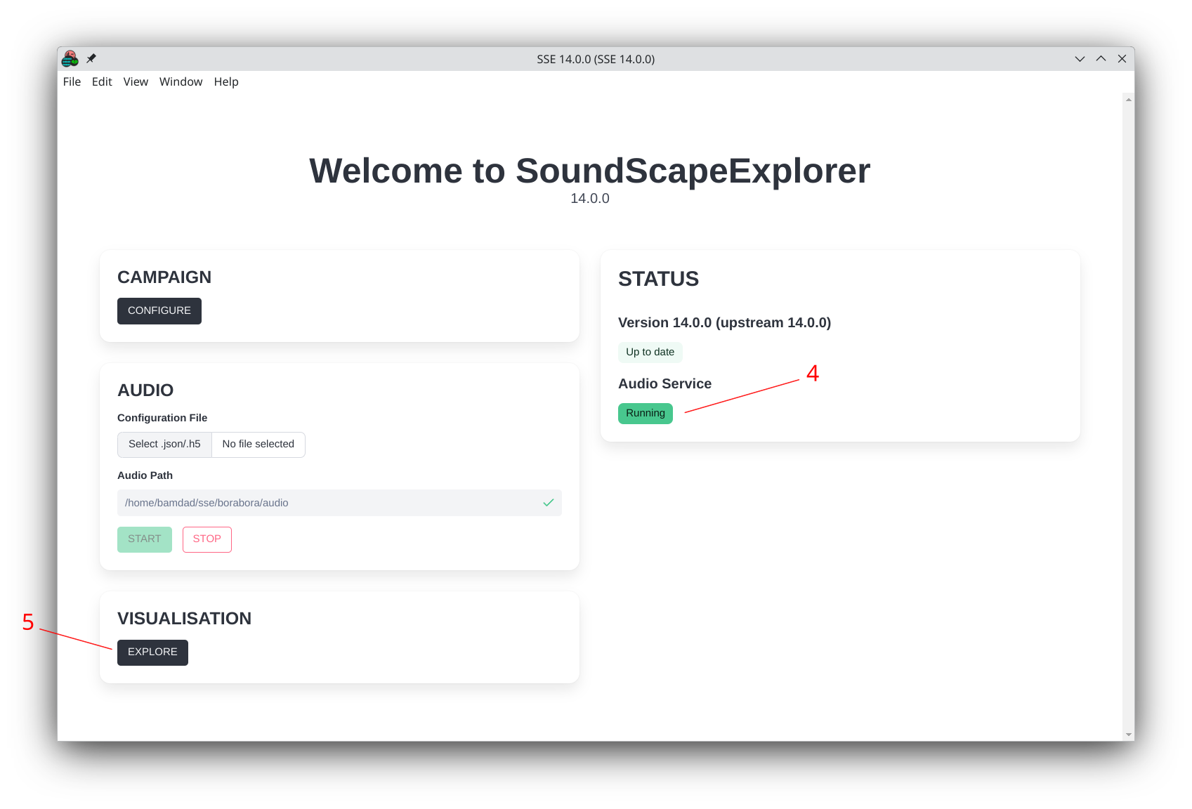Click CONFIGURE in the Campaign section
This screenshot has height=809, width=1192.
(x=159, y=310)
